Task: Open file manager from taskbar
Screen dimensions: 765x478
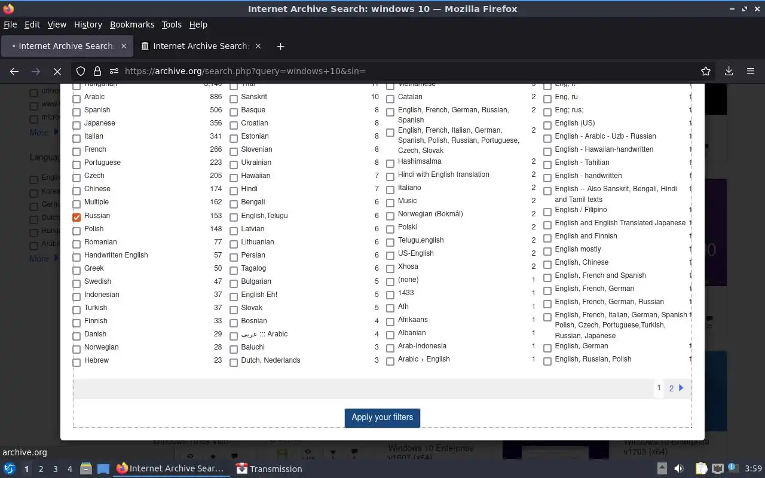Action: (x=86, y=469)
